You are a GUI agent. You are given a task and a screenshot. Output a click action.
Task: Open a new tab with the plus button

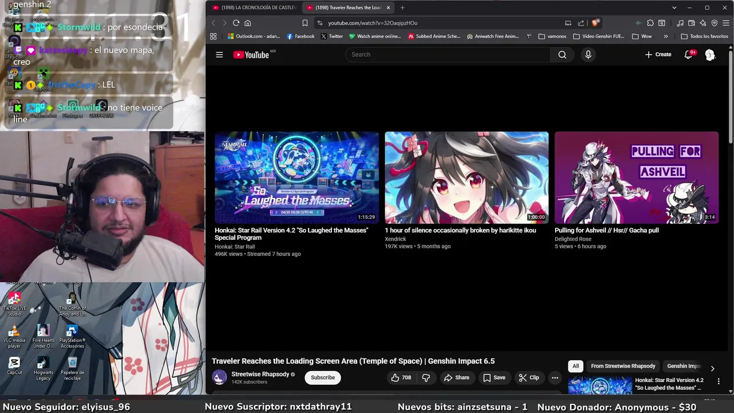[x=403, y=7]
